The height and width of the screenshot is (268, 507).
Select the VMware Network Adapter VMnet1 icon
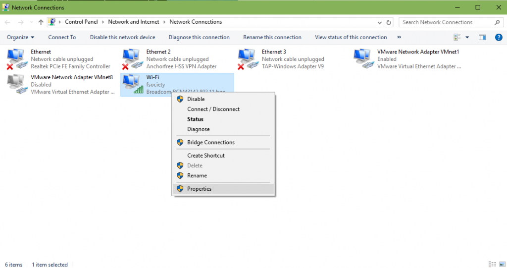pos(363,59)
